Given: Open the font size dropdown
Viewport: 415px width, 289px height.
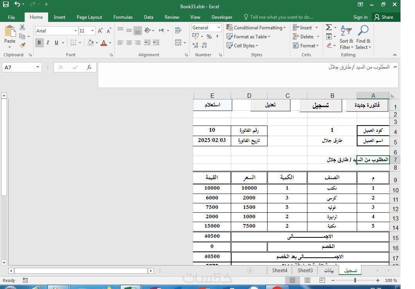Looking at the screenshot, I should (92, 31).
